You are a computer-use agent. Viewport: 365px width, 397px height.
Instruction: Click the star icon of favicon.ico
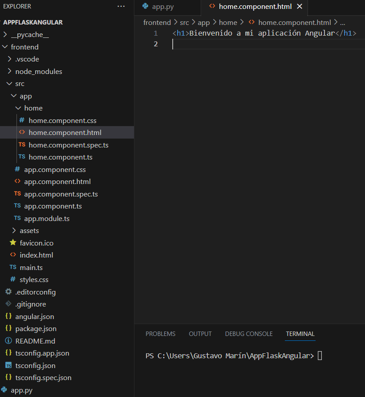pyautogui.click(x=13, y=242)
